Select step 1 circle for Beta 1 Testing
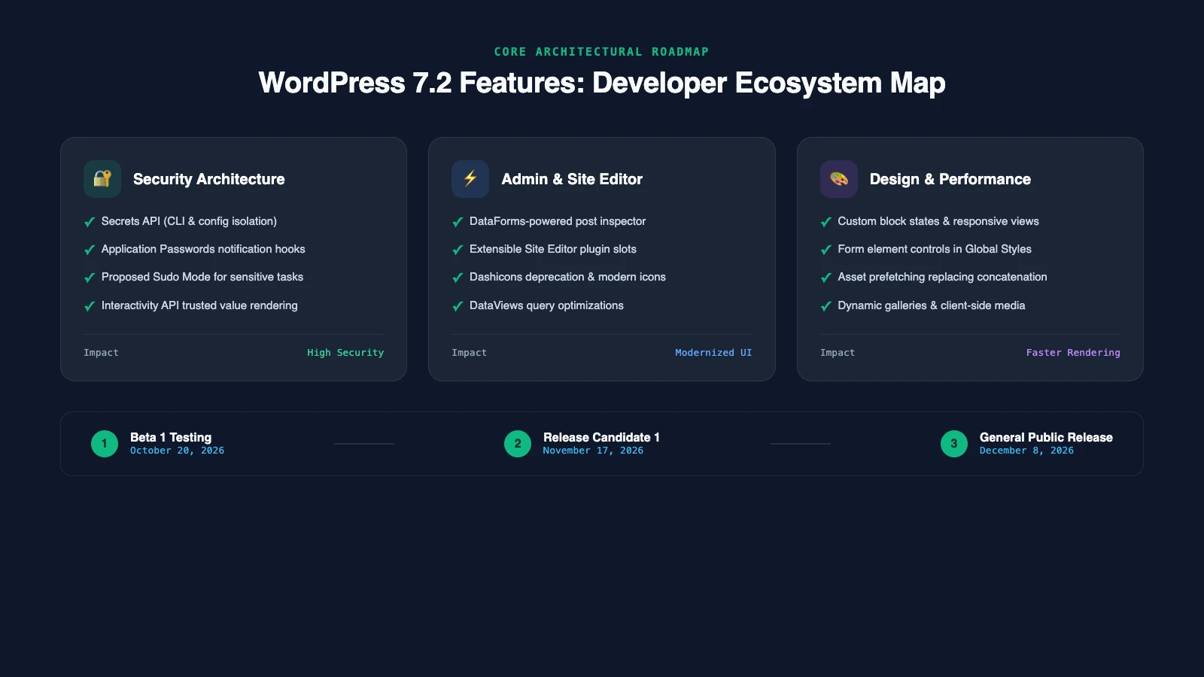The width and height of the screenshot is (1204, 677). [x=105, y=444]
